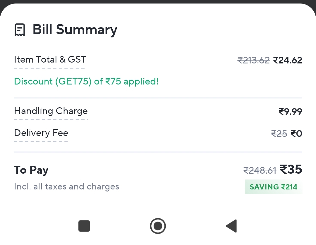Tap the struck-through ₹25 delivery fee
The height and width of the screenshot is (245, 316).
pos(279,134)
